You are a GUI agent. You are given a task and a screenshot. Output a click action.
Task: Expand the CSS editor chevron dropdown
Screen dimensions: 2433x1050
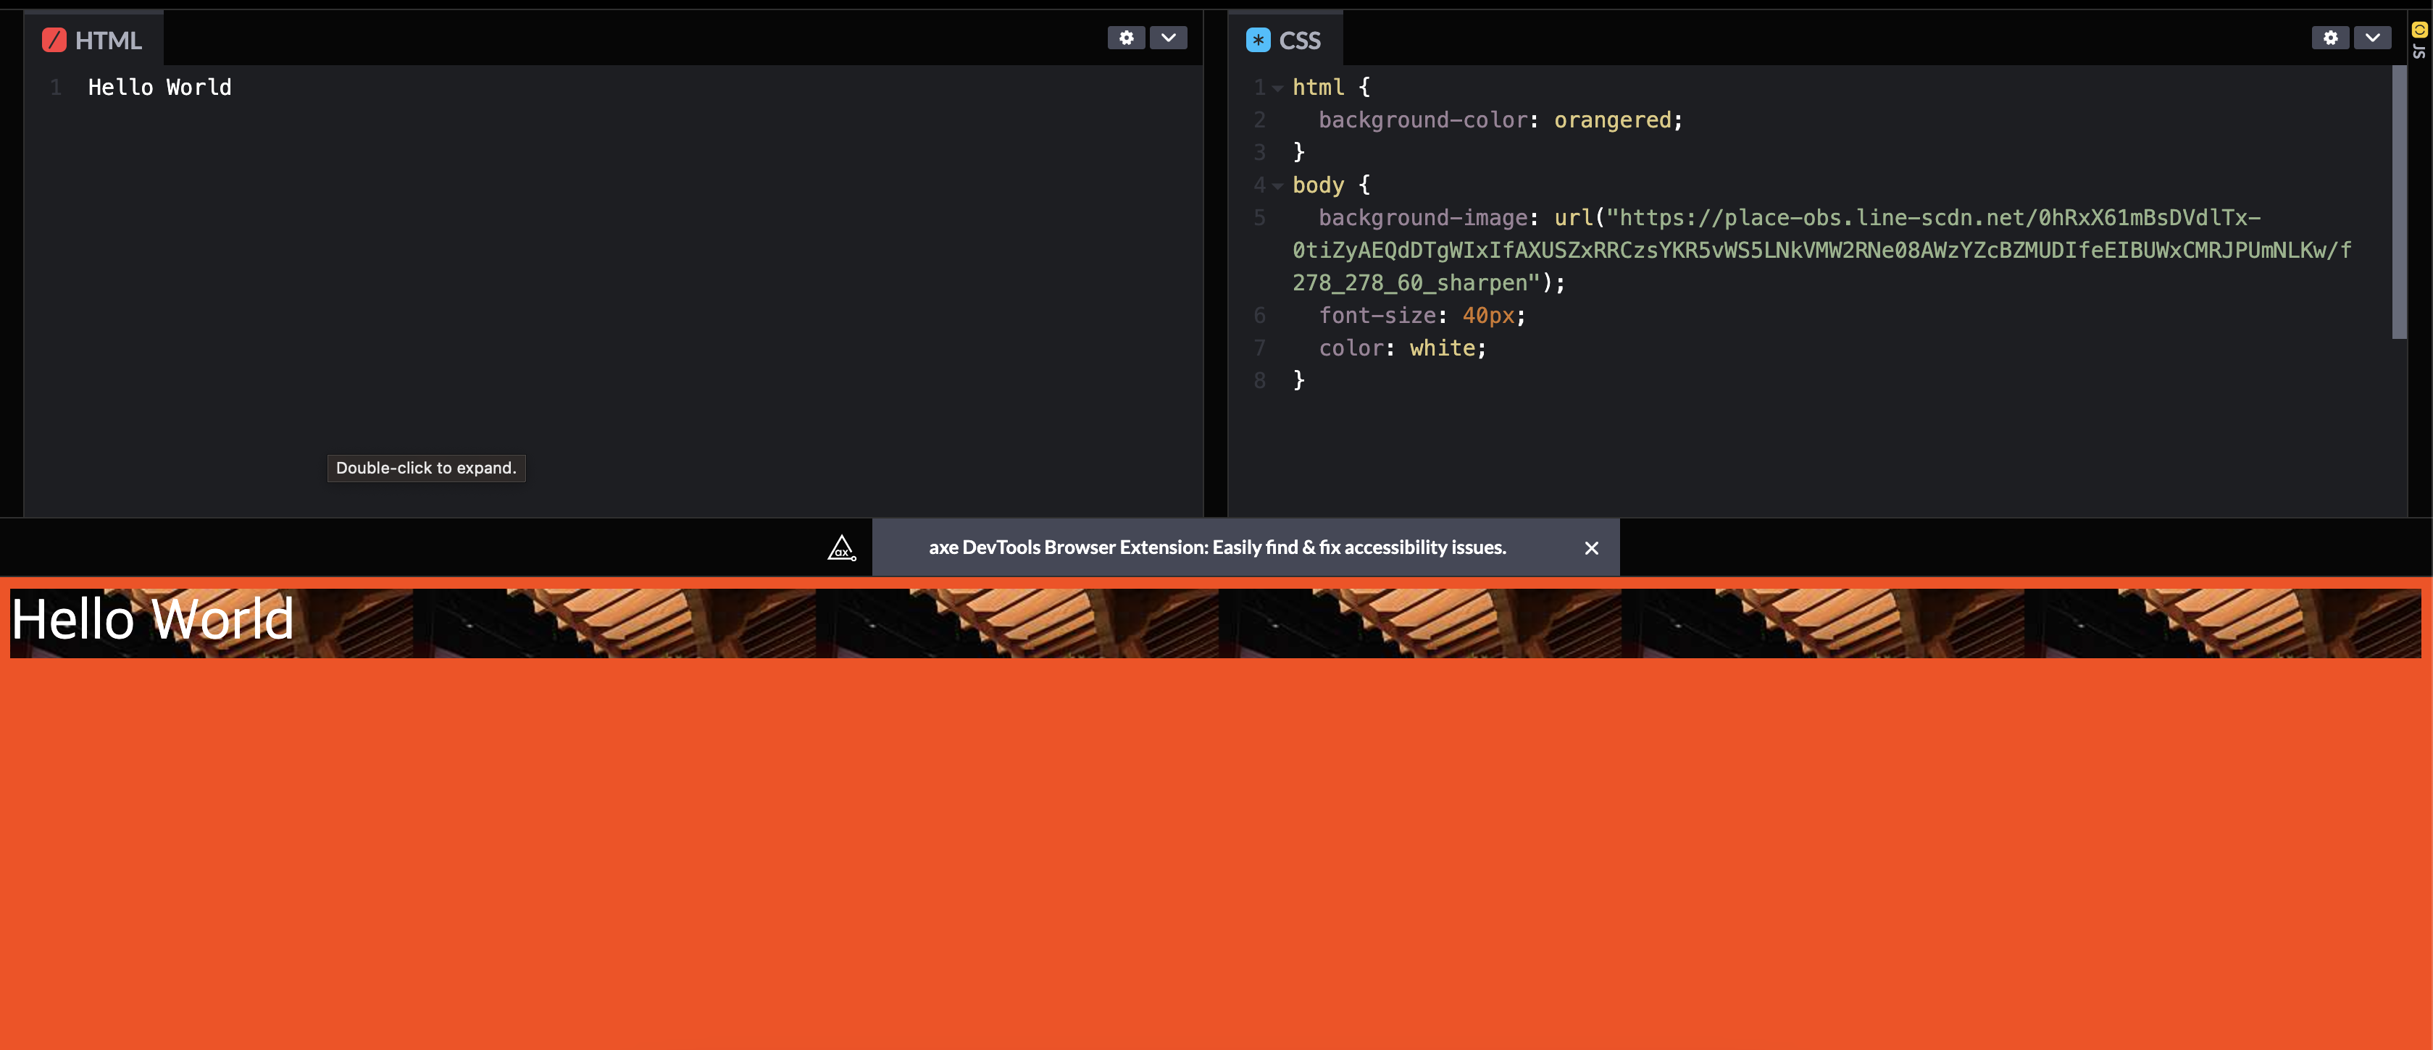(2371, 38)
